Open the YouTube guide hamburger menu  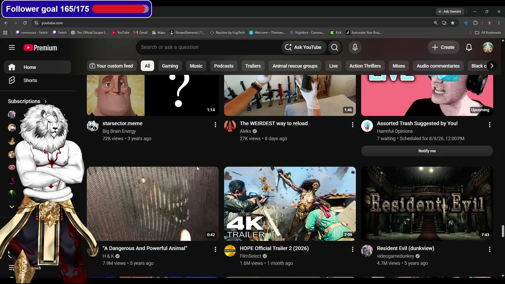pos(12,47)
